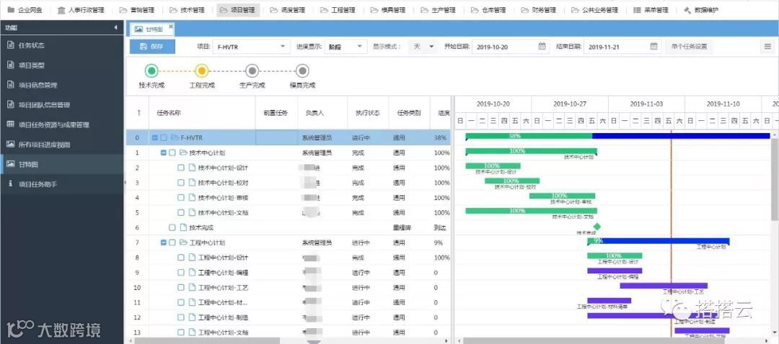Click the 任务类别 column header
The width and height of the screenshot is (779, 344).
click(x=409, y=112)
